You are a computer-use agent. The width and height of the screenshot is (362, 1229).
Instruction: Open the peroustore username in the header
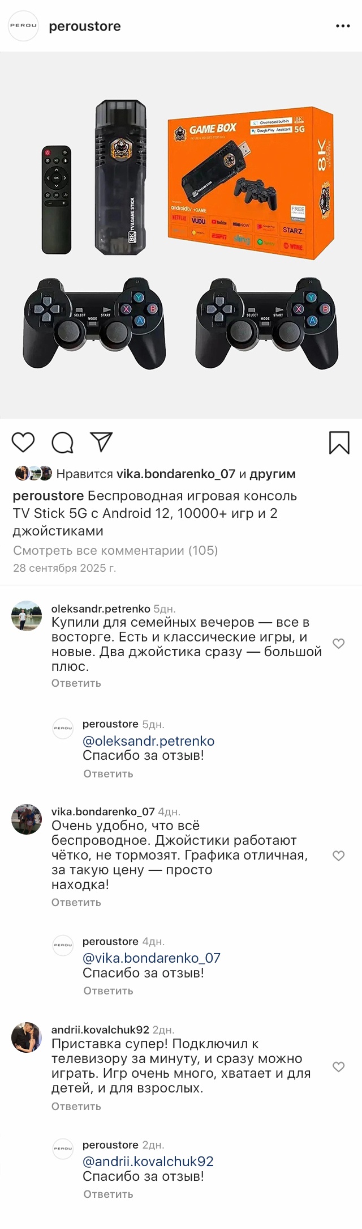pyautogui.click(x=85, y=26)
